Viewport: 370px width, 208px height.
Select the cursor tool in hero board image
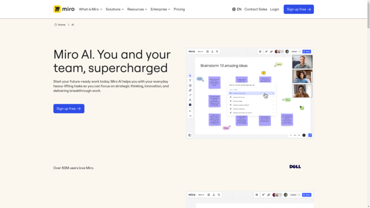click(x=190, y=76)
